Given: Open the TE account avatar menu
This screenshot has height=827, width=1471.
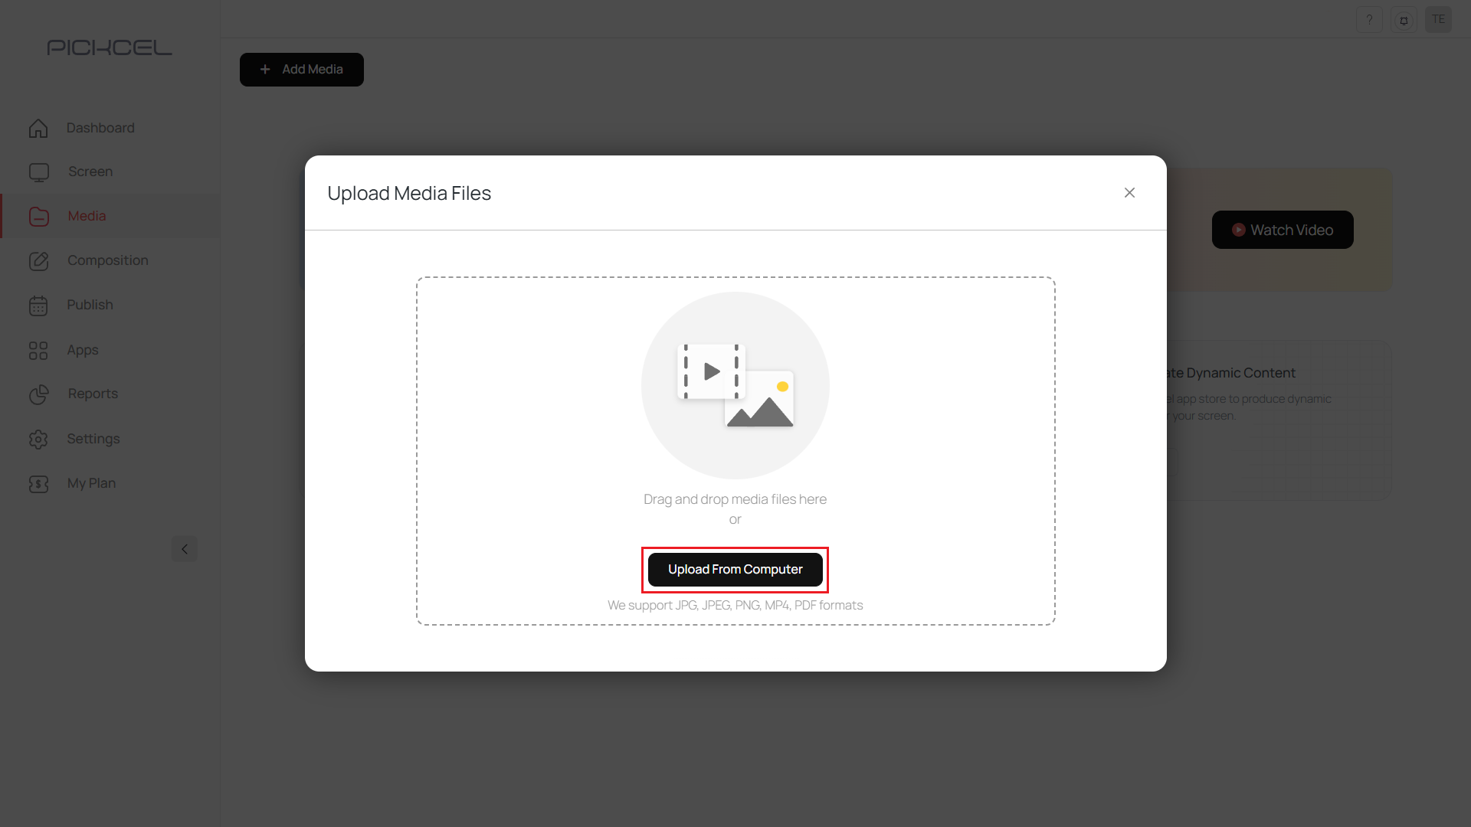Looking at the screenshot, I should [1439, 19].
